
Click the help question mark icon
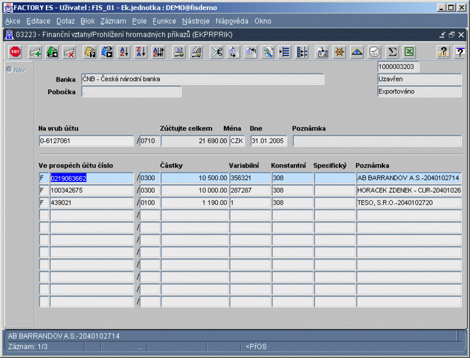click(443, 52)
